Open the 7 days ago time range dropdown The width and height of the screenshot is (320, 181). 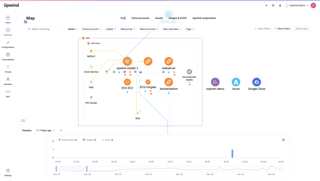46,130
